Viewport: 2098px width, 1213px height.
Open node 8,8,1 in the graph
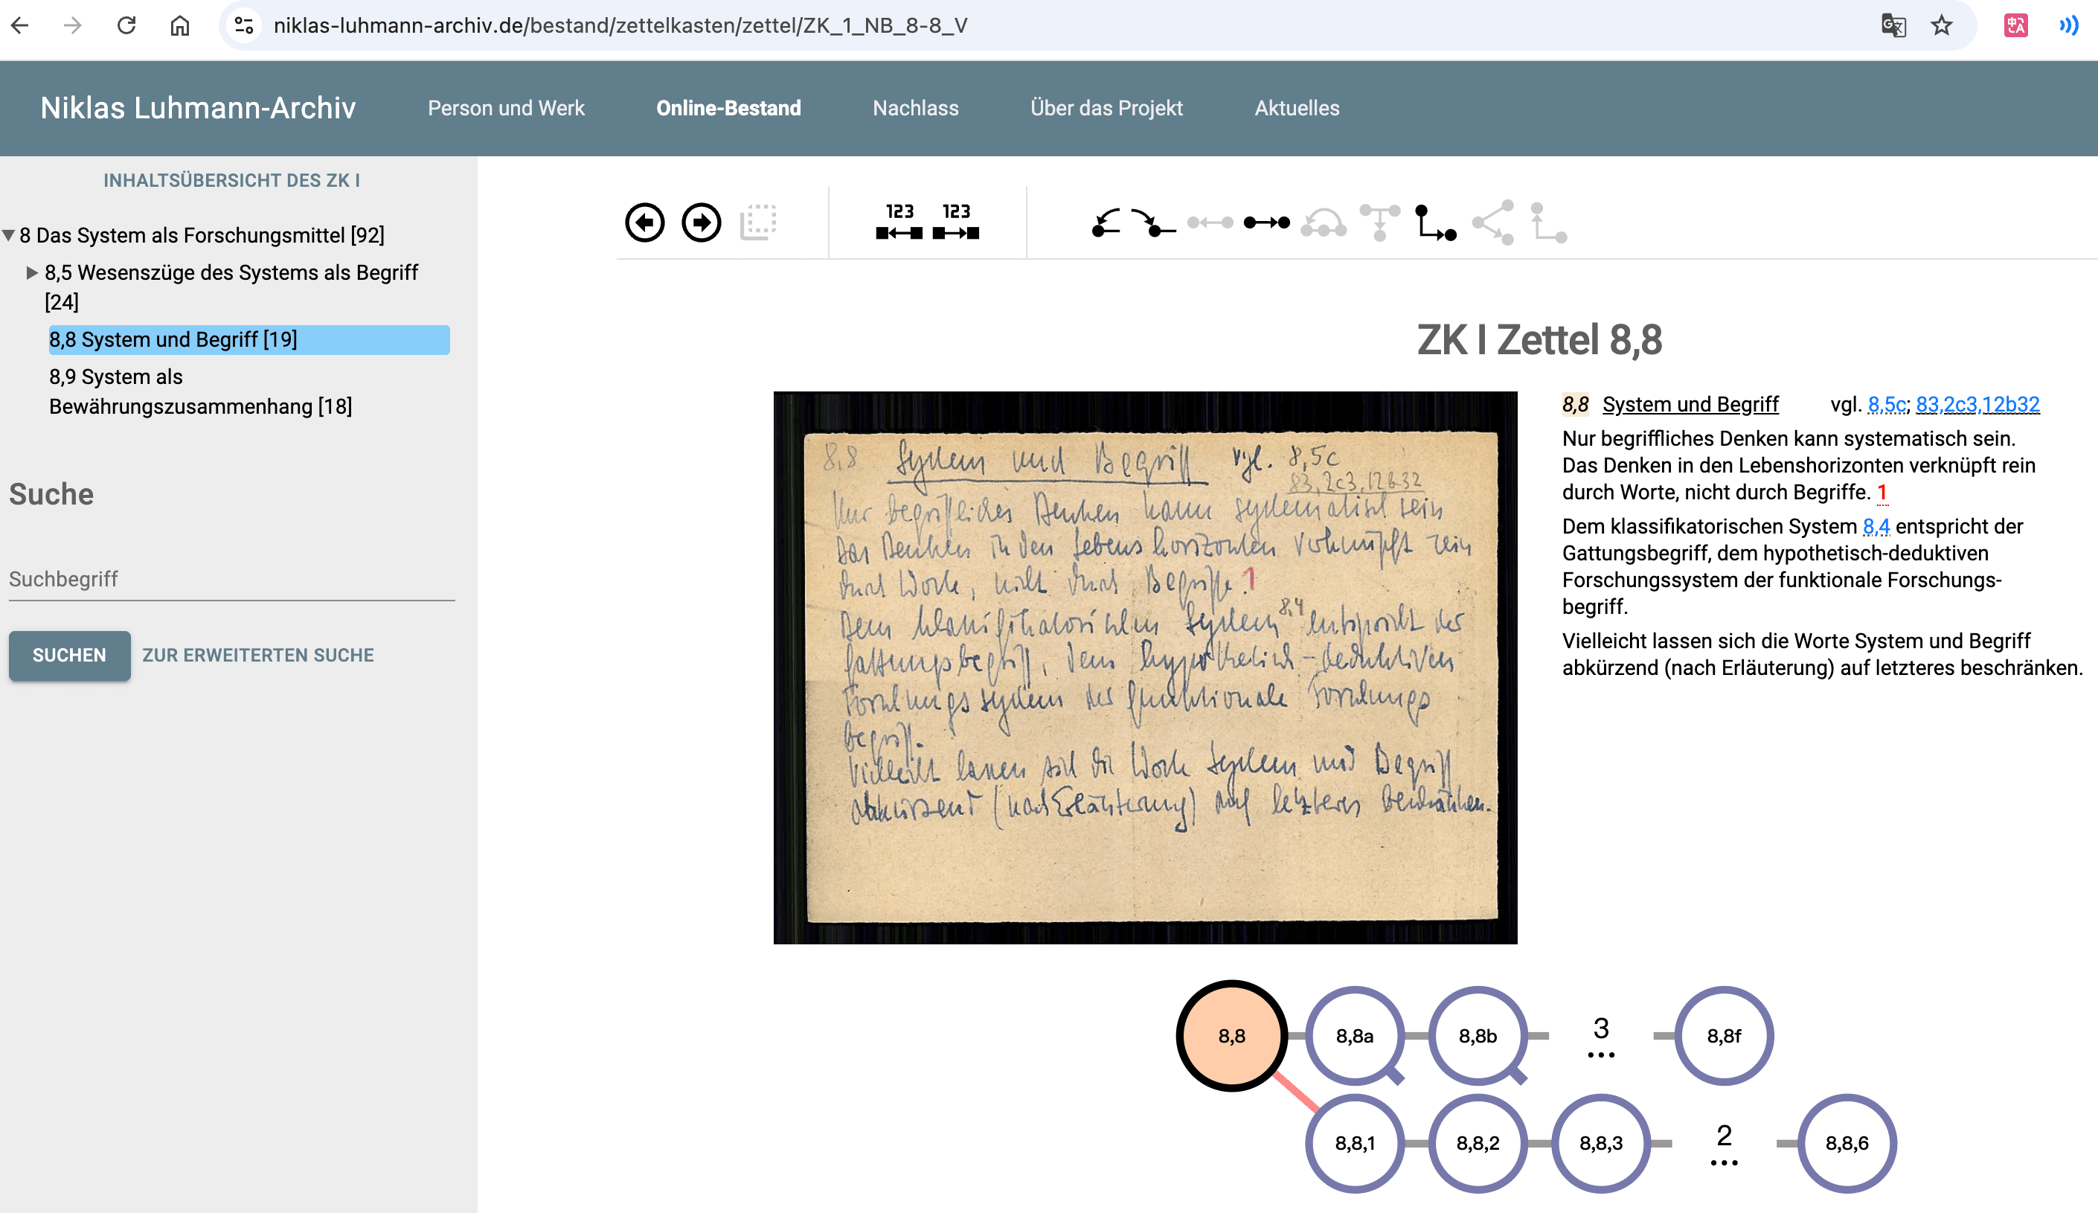tap(1355, 1143)
